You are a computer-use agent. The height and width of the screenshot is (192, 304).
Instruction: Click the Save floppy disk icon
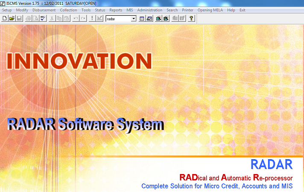pos(19,18)
